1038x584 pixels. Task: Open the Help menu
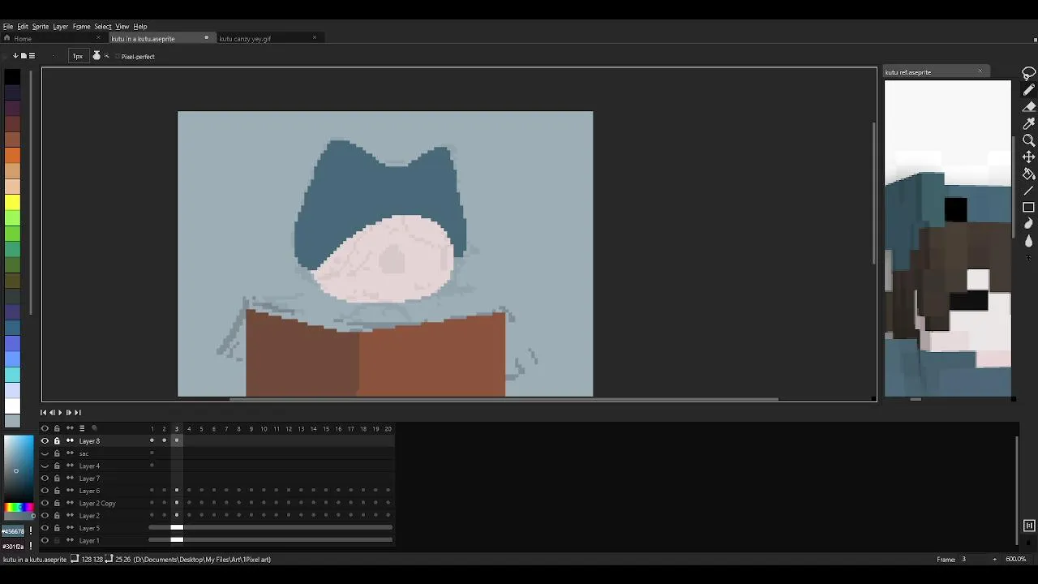(x=140, y=27)
